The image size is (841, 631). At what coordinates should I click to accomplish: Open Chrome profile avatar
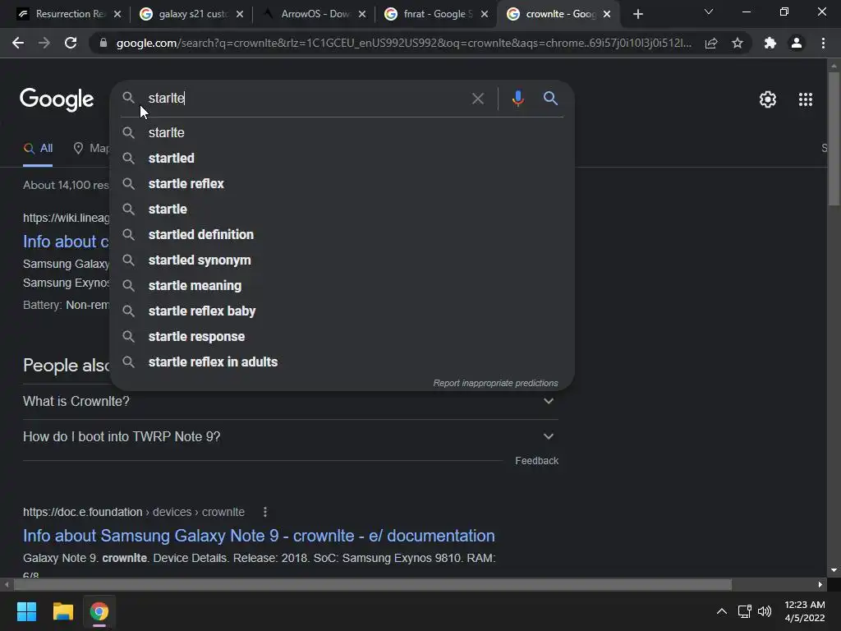click(x=797, y=43)
